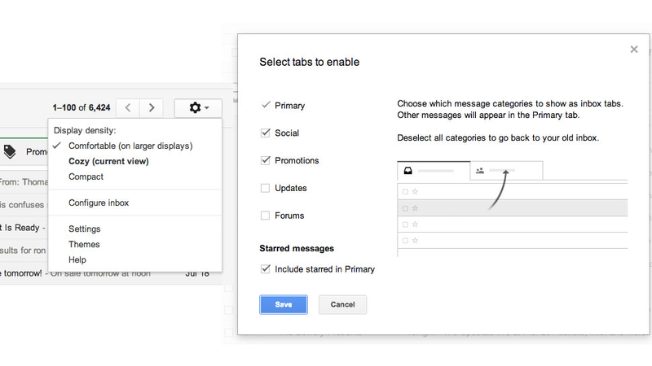Enable the Forums tab checkbox
652x366 pixels.
[x=266, y=216]
